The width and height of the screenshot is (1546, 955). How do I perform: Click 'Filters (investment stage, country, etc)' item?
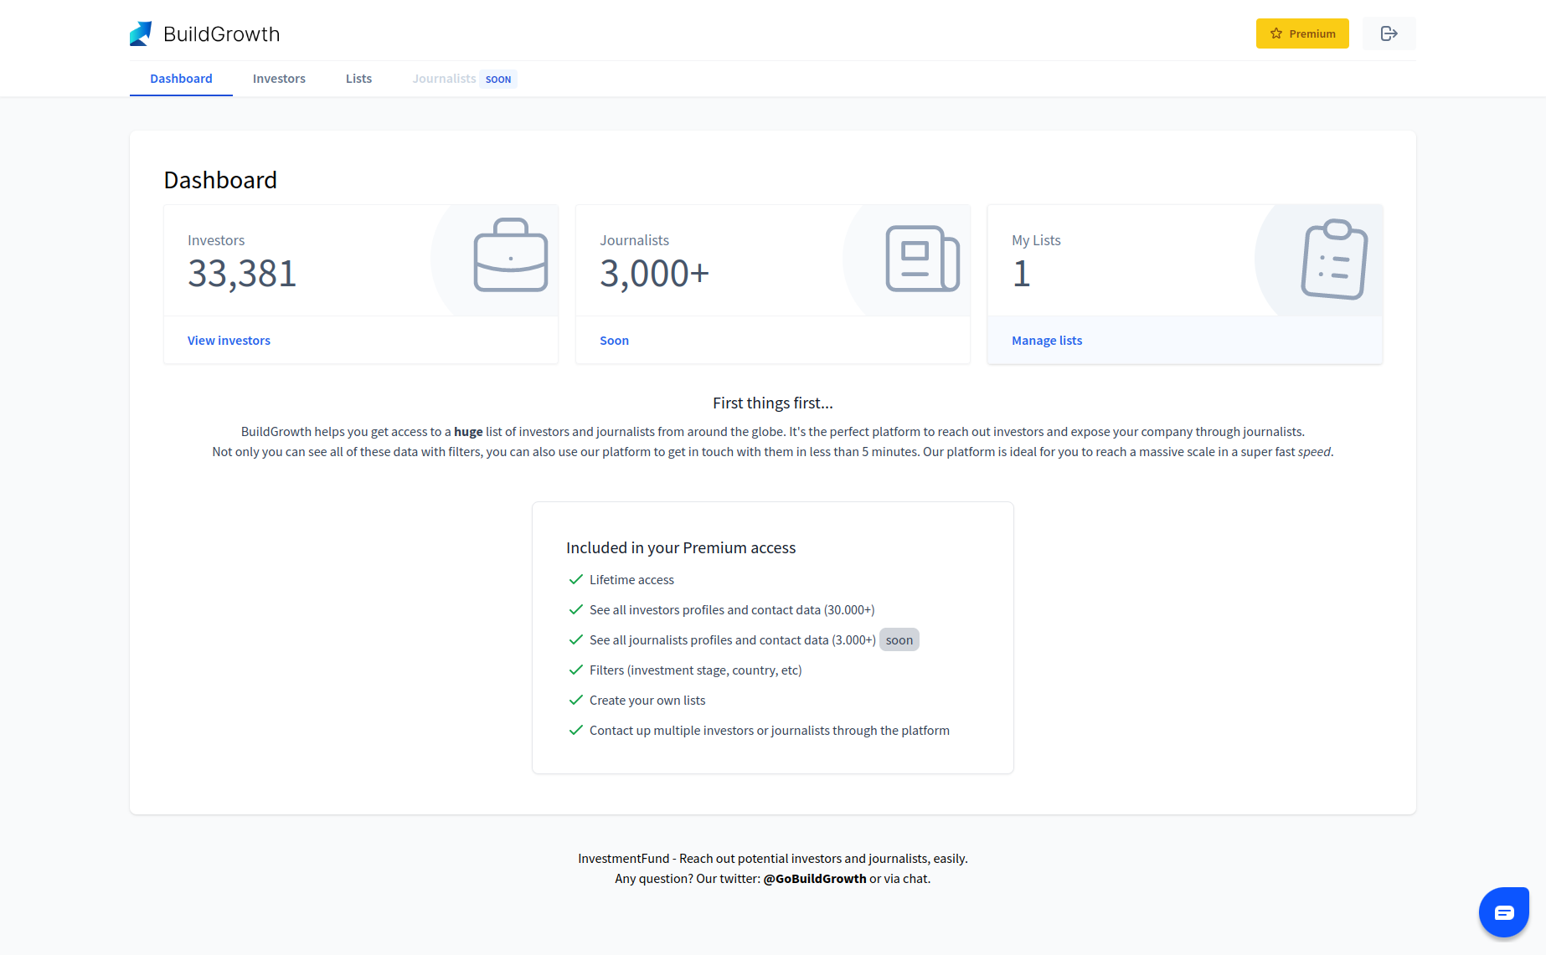(696, 670)
